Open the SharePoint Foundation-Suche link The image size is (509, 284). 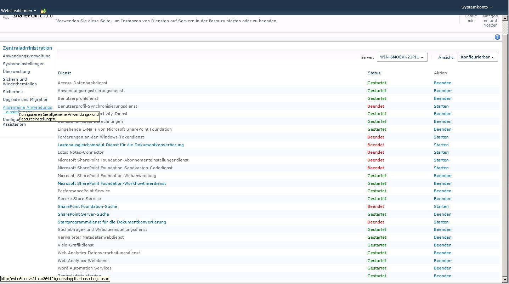(x=87, y=206)
